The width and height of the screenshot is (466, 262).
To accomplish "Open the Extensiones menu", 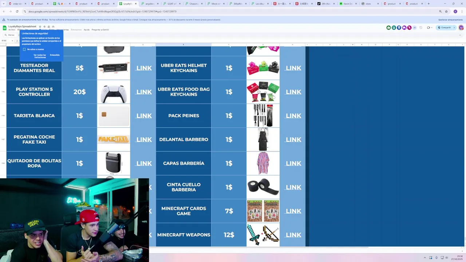I will point(76,30).
